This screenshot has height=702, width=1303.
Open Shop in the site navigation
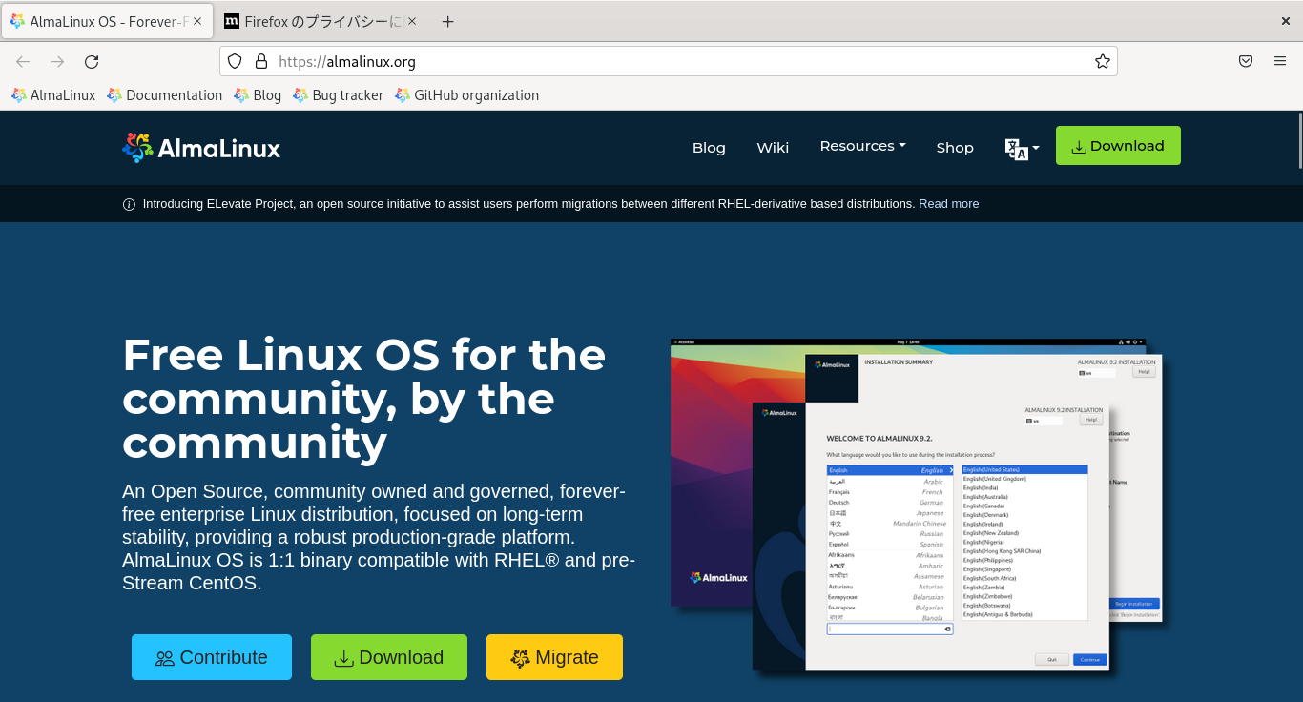(x=955, y=148)
